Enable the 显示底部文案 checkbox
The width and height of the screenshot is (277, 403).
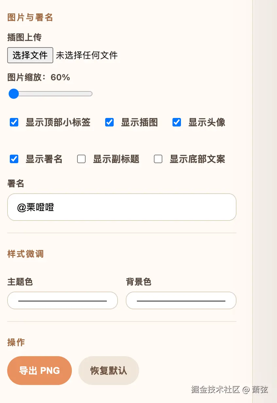[158, 159]
